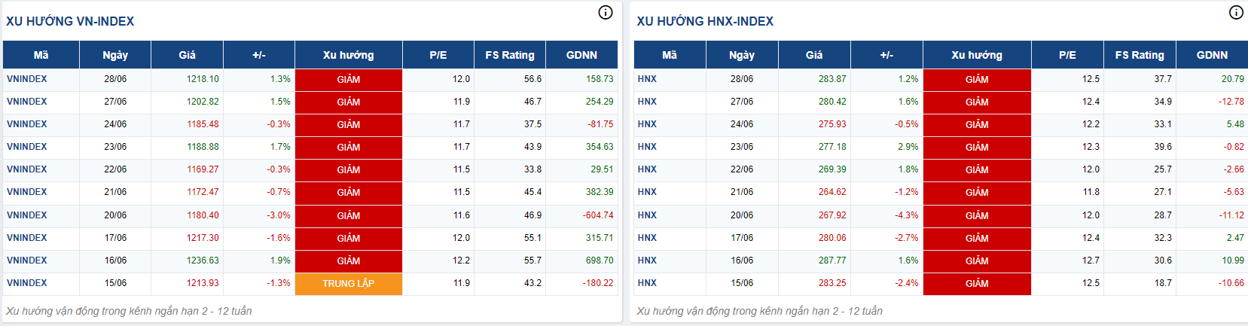Image resolution: width=1248 pixels, height=326 pixels.
Task: Select HNX price 283.87
Action: tap(832, 79)
